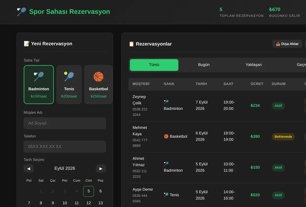Click the TARİH column header
Image resolution: width=306 pixels, height=207 pixels.
click(201, 84)
